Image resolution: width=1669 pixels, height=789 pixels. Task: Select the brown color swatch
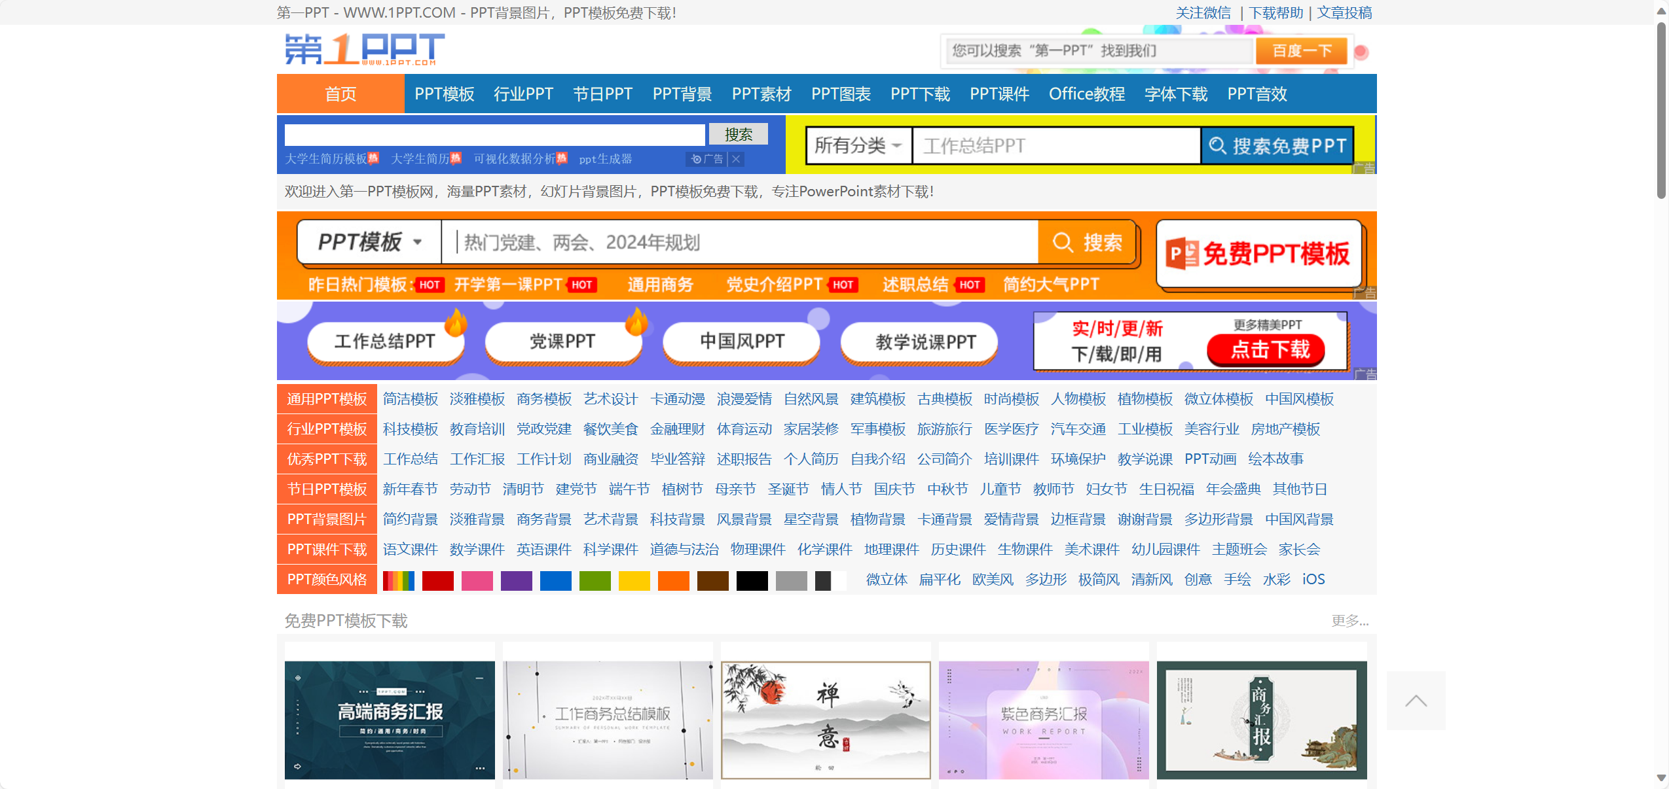713,580
